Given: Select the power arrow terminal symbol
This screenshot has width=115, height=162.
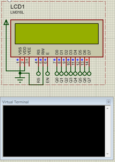Looking at the screenshot, I should [6, 22].
